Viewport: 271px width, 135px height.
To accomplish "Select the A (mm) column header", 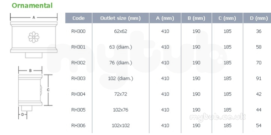I will click(165, 18).
